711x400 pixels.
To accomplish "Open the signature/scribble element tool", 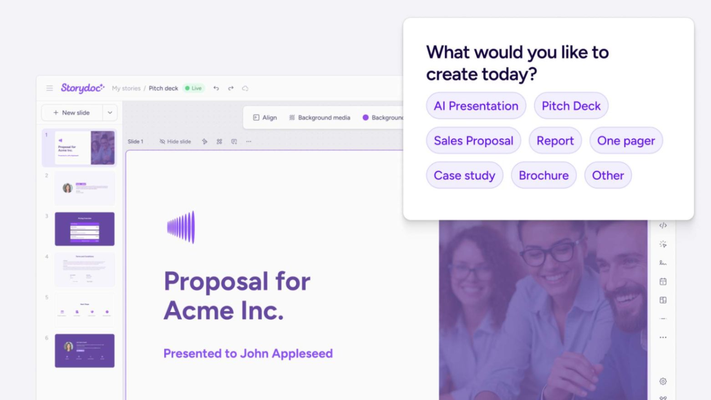I will click(x=663, y=263).
